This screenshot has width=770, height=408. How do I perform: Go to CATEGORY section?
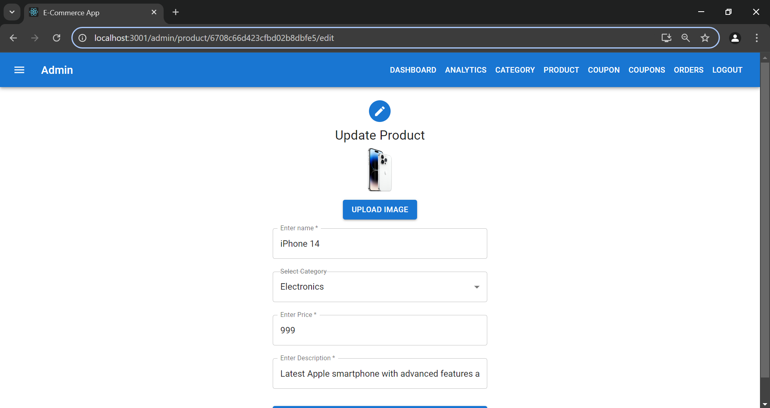pos(515,70)
